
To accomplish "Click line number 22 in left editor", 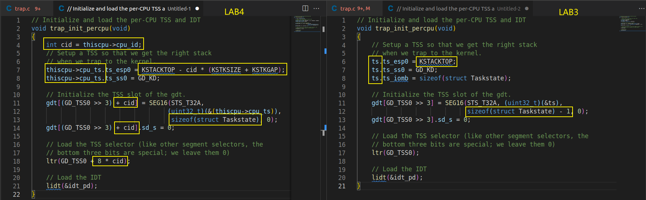I will click(x=16, y=195).
